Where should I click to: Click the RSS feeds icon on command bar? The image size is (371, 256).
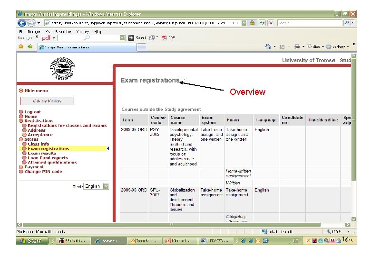[x=282, y=47]
